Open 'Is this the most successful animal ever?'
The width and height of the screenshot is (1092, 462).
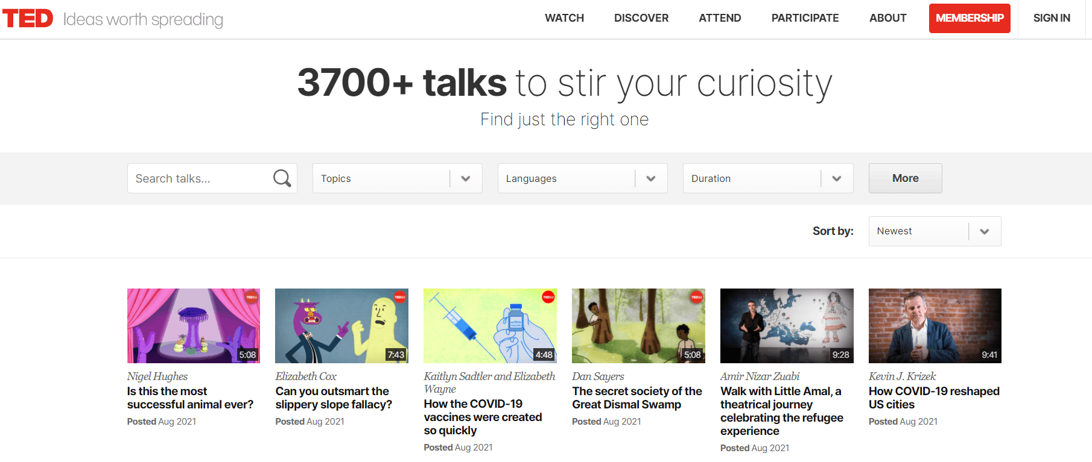[x=190, y=398]
